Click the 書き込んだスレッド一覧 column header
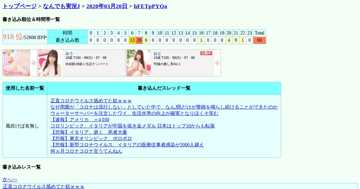 [164, 88]
